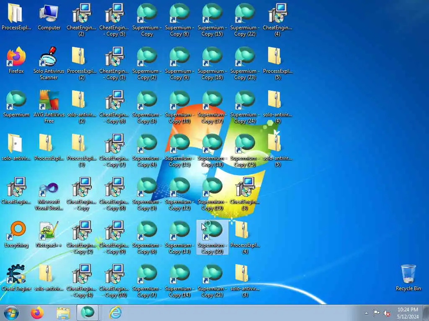Select solo-antivir... (3) zip archive
Image resolution: width=429 pixels, height=321 pixels.
tap(245, 280)
